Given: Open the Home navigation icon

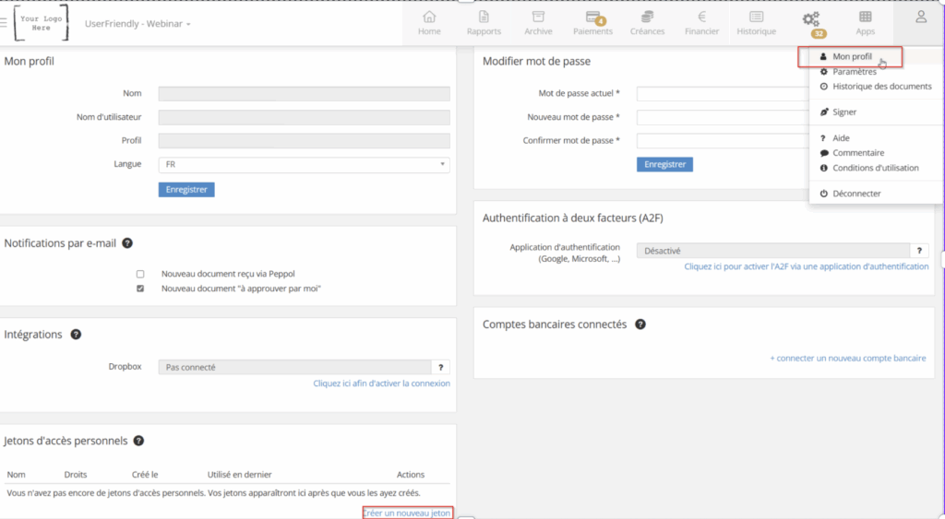Looking at the screenshot, I should pos(429,23).
